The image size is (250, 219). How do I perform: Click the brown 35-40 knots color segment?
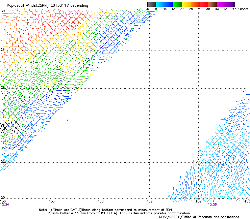coord(213,4)
